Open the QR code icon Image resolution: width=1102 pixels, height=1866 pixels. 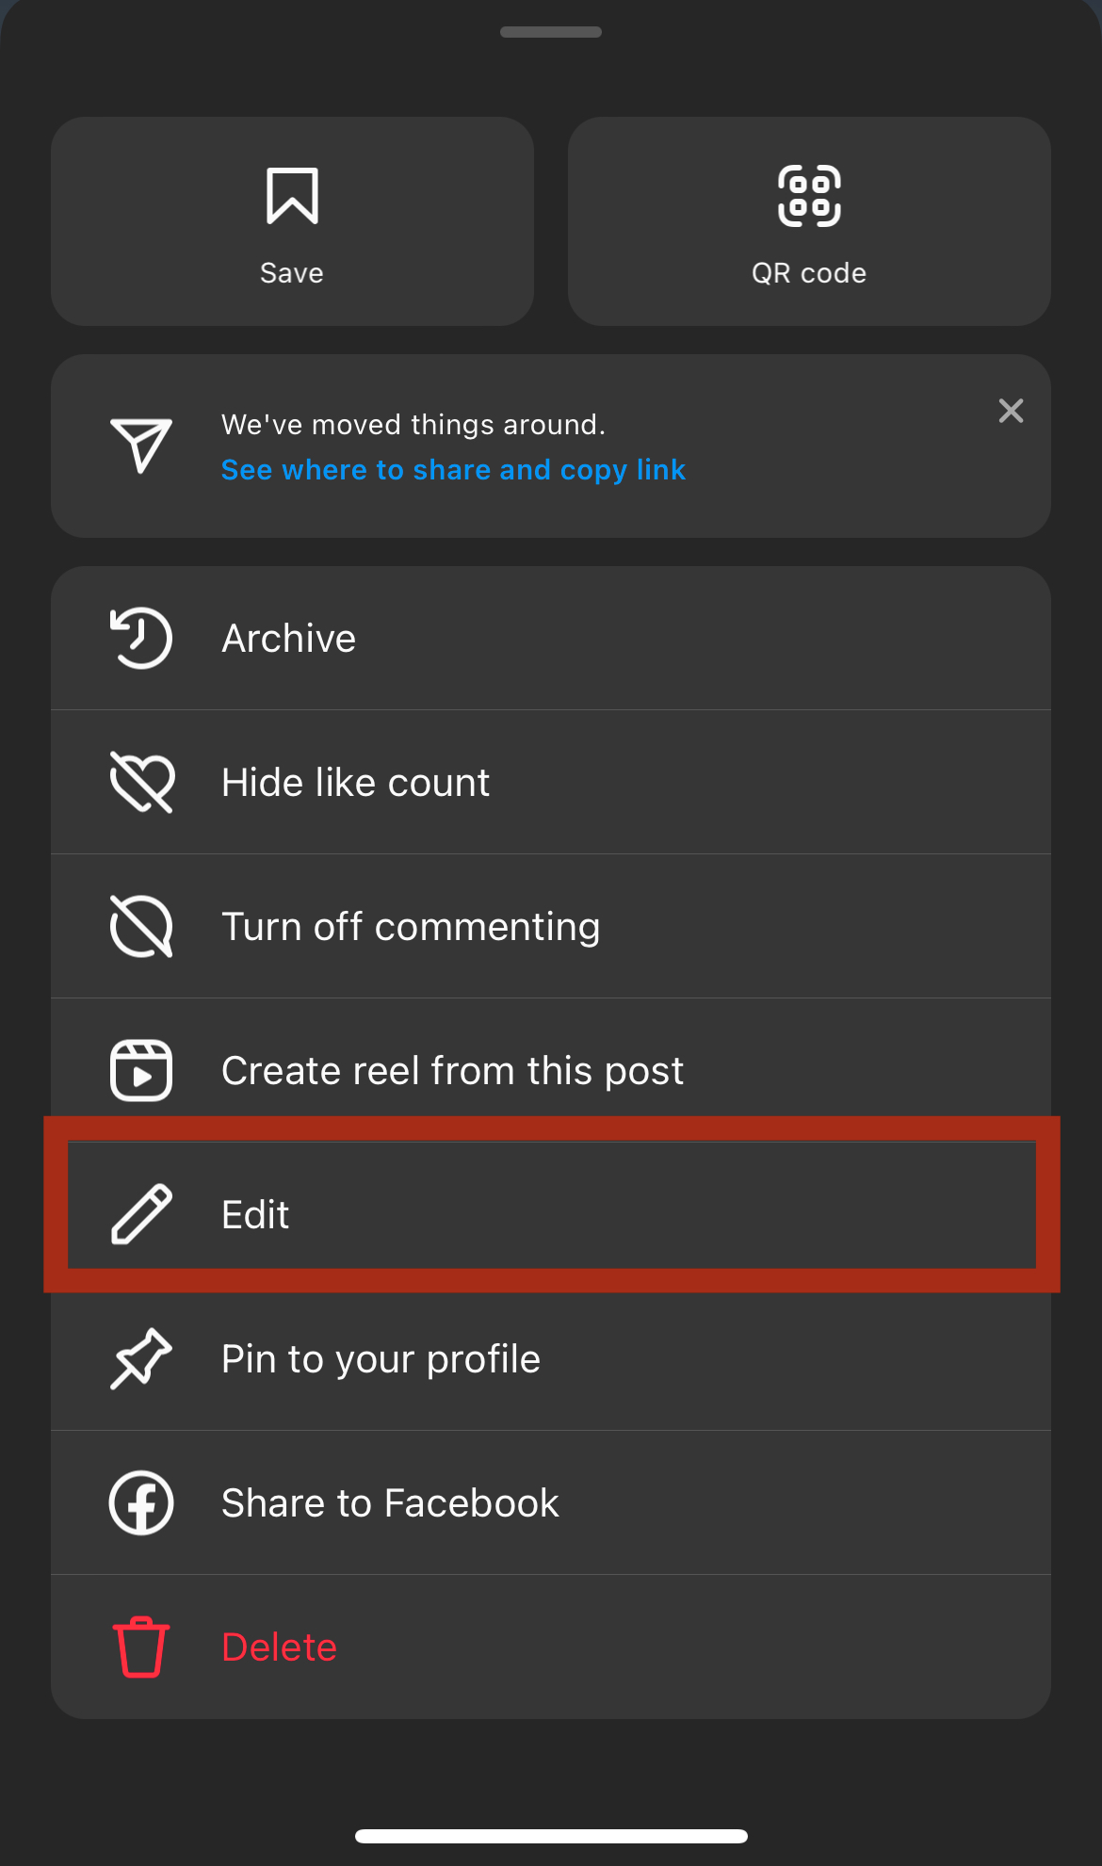point(809,196)
